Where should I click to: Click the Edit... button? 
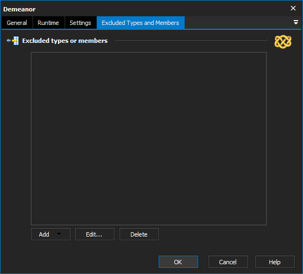[x=94, y=234]
